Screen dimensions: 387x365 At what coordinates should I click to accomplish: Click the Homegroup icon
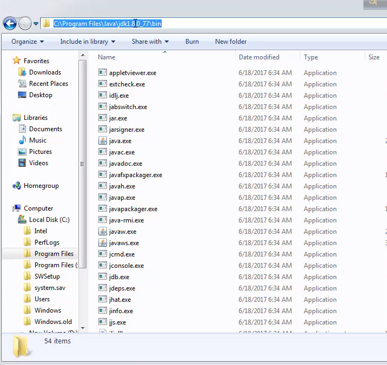coord(17,185)
